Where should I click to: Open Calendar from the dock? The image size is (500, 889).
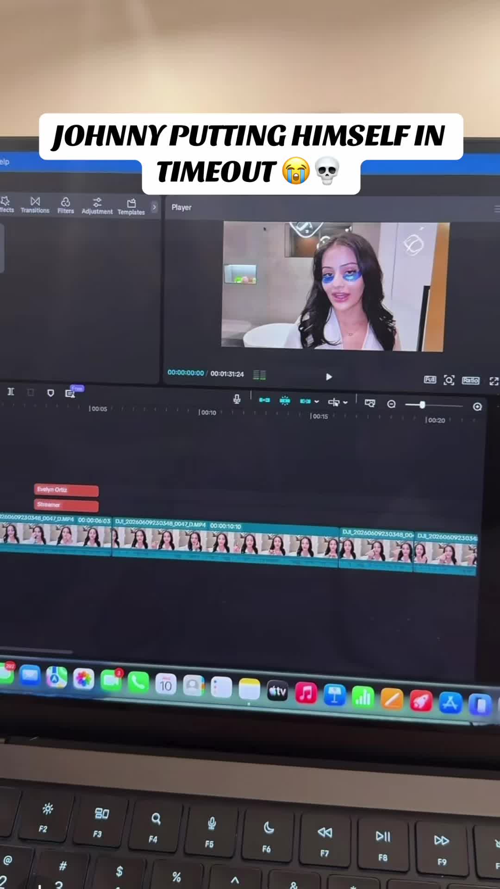166,684
